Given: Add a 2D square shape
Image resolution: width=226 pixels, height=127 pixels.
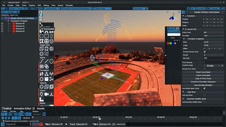Looking at the screenshot, I should tap(46, 36).
